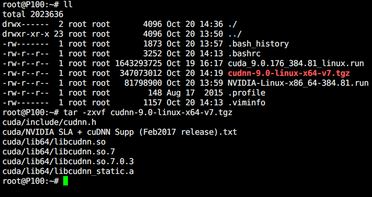Click the 'tar -zxvf' command text
This screenshot has width=372, height=197.
pos(85,113)
